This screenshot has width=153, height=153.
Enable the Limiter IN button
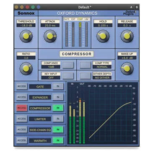(58, 119)
